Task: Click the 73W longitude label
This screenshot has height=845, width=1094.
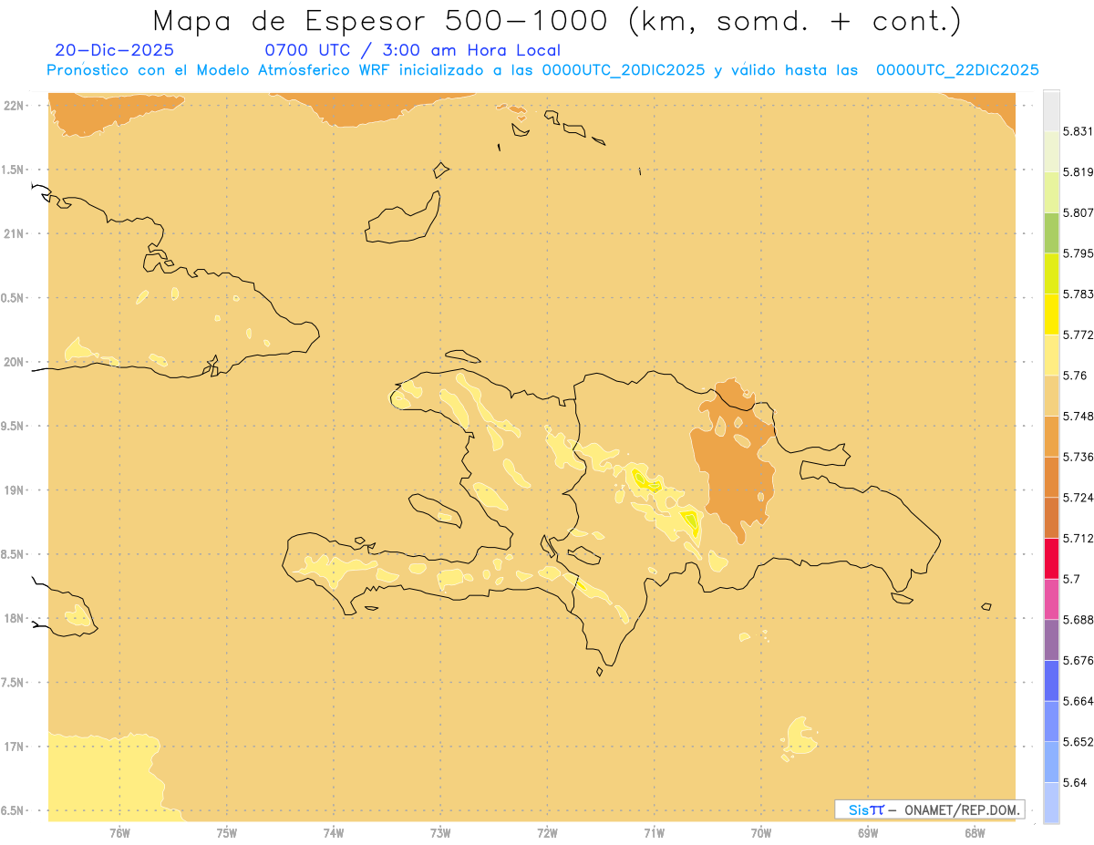Action: pos(440,832)
